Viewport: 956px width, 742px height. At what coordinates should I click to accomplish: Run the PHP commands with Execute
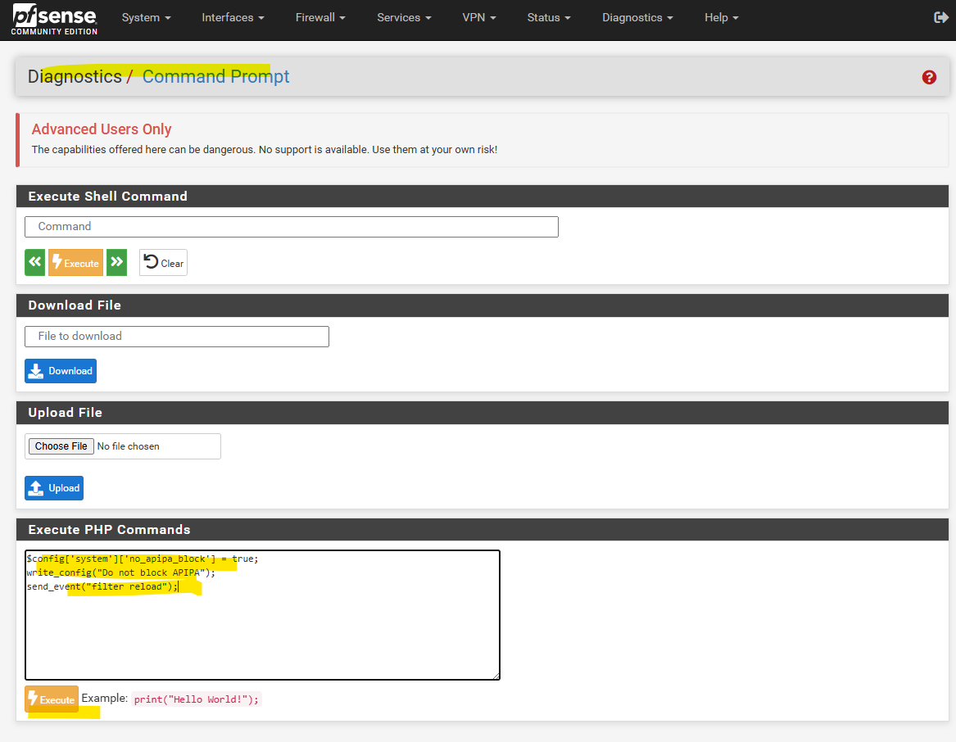click(x=52, y=699)
